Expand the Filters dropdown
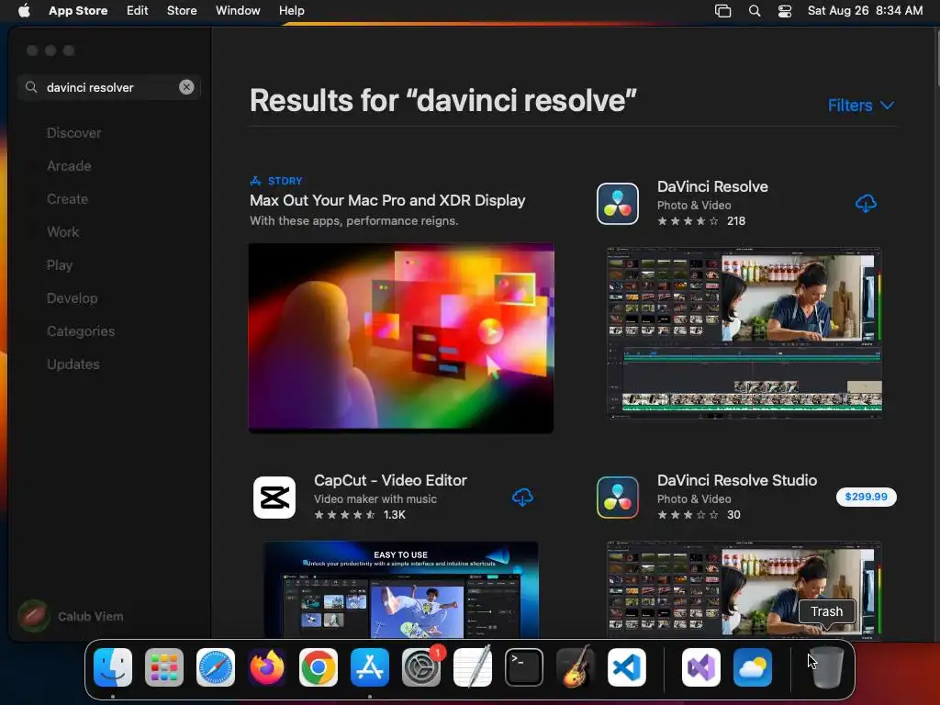 (861, 106)
